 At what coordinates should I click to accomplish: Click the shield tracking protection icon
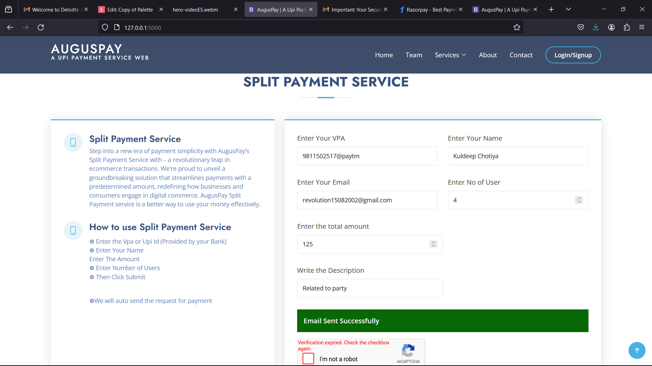pos(105,27)
